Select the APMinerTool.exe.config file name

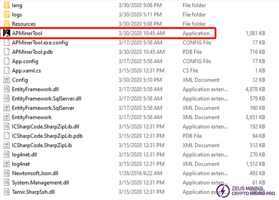click(40, 42)
